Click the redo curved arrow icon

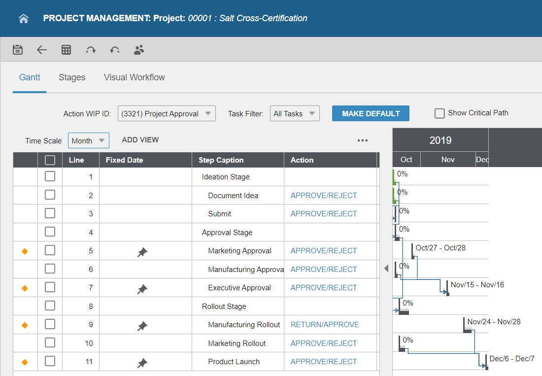[91, 50]
